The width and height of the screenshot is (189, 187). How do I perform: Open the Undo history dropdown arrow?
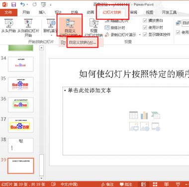pos(27,4)
